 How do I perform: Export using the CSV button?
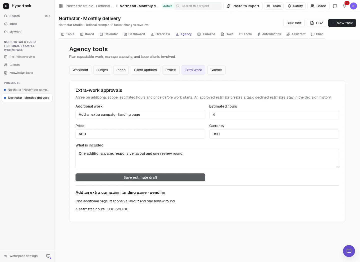point(316,23)
